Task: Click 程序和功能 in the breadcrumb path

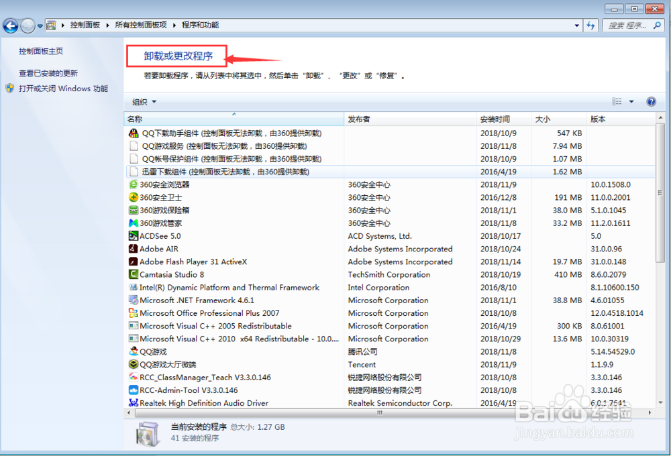Action: click(200, 25)
